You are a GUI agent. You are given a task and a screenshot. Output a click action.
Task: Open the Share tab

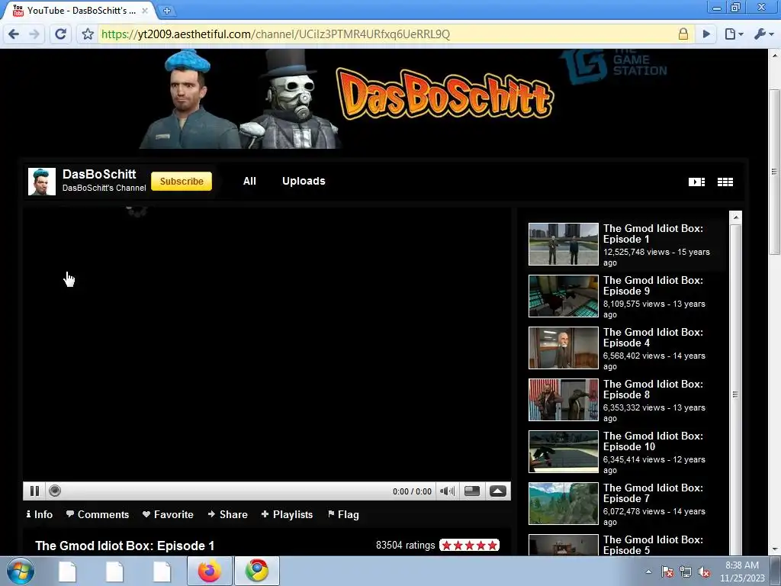point(227,514)
